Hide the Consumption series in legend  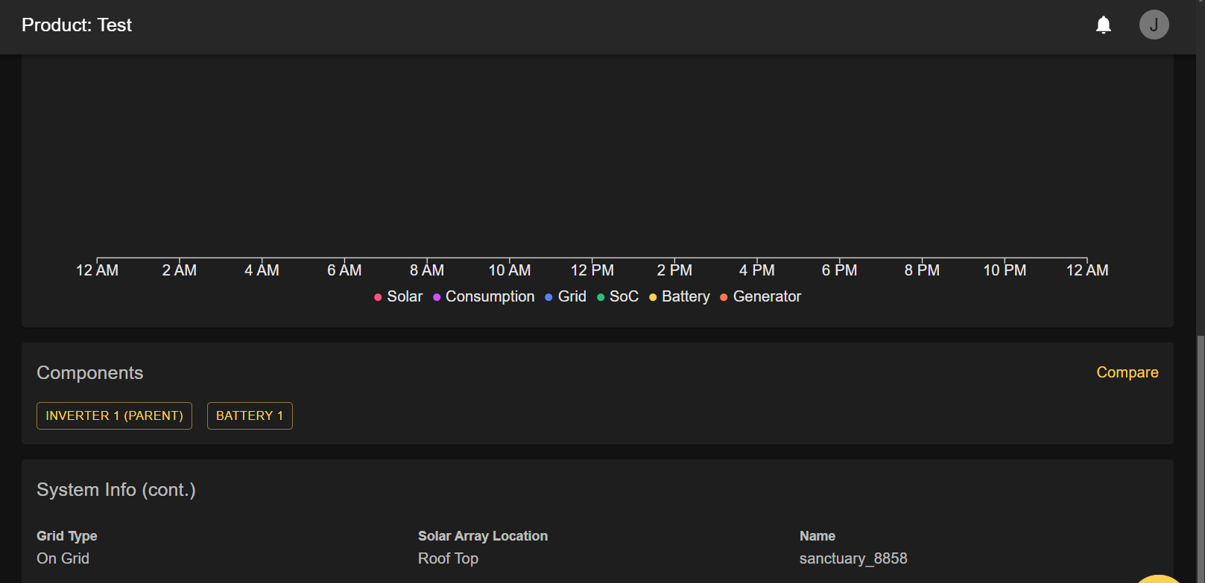(484, 296)
